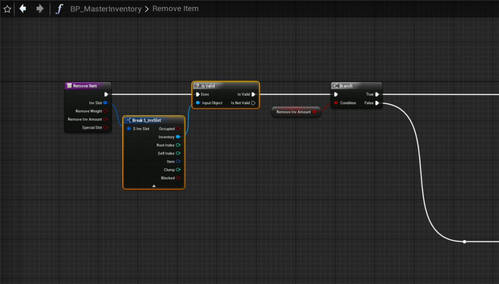Screen dimensions: 499x284
Task: Click the Is Not Valid exec pin
Action: point(254,103)
